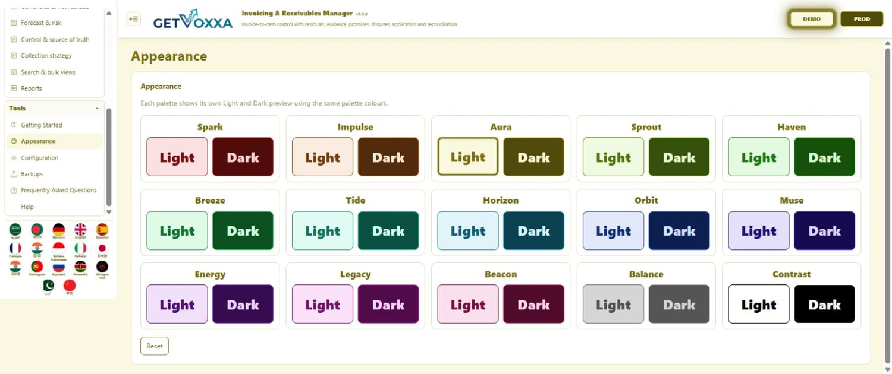Viewport: 892px width, 374px height.
Task: Open Backups in the sidebar
Action: click(x=32, y=174)
